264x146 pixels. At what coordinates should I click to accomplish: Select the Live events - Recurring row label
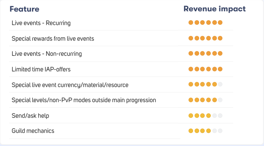pyautogui.click(x=41, y=23)
